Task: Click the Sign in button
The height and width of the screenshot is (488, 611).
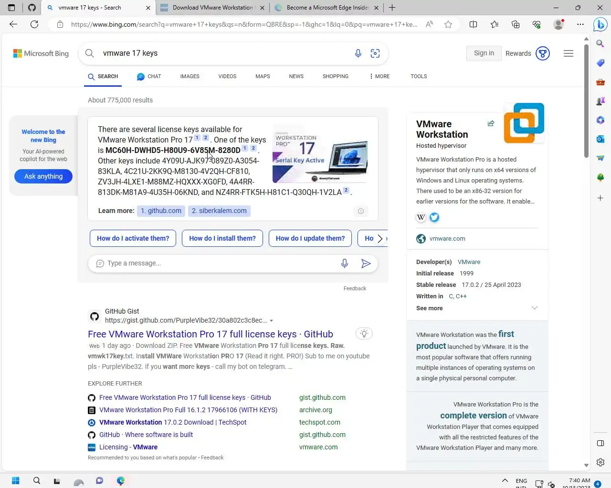Action: click(x=484, y=53)
